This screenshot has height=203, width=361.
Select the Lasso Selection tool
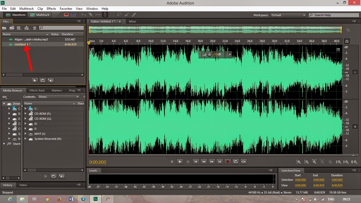click(119, 15)
